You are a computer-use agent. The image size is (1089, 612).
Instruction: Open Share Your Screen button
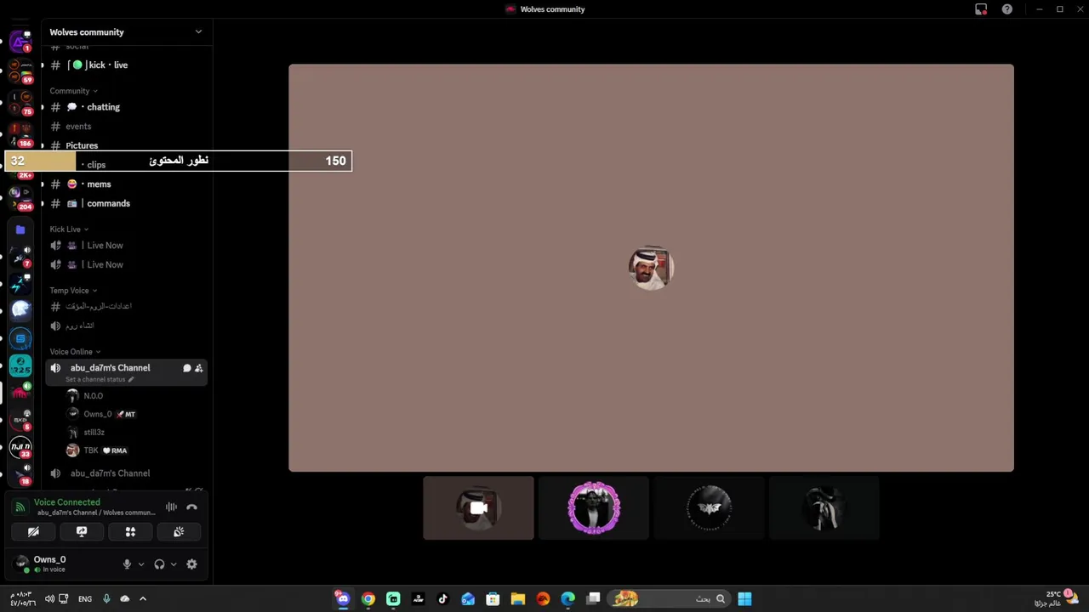pyautogui.click(x=82, y=531)
